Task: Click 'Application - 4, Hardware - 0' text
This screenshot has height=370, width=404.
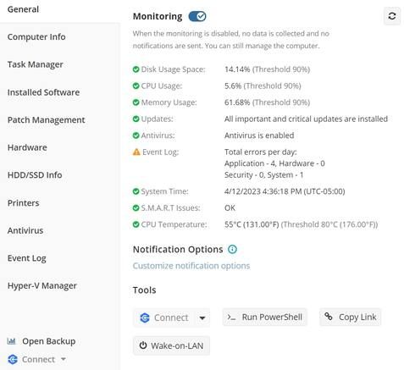Action: tap(274, 163)
